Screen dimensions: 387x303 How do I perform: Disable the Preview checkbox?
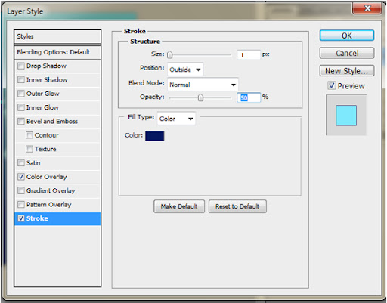332,85
